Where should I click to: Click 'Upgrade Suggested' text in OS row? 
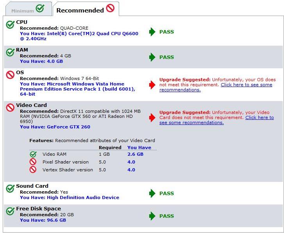pyautogui.click(x=185, y=80)
